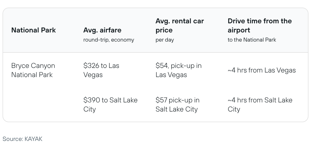Click Drive time from the airport header

pos(260,26)
